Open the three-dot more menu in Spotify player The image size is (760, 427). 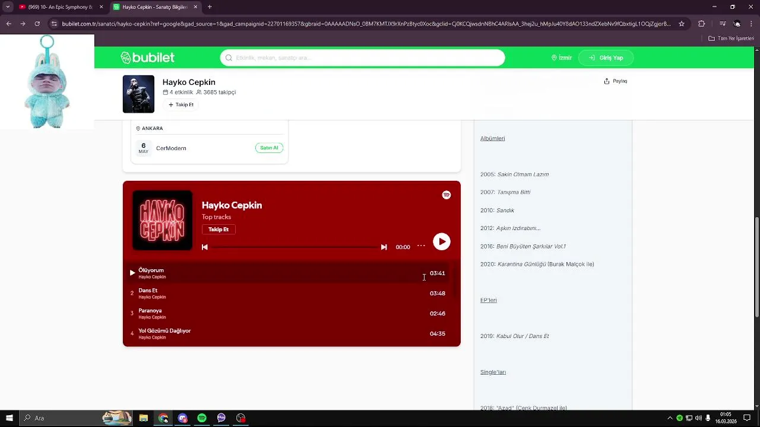click(421, 246)
